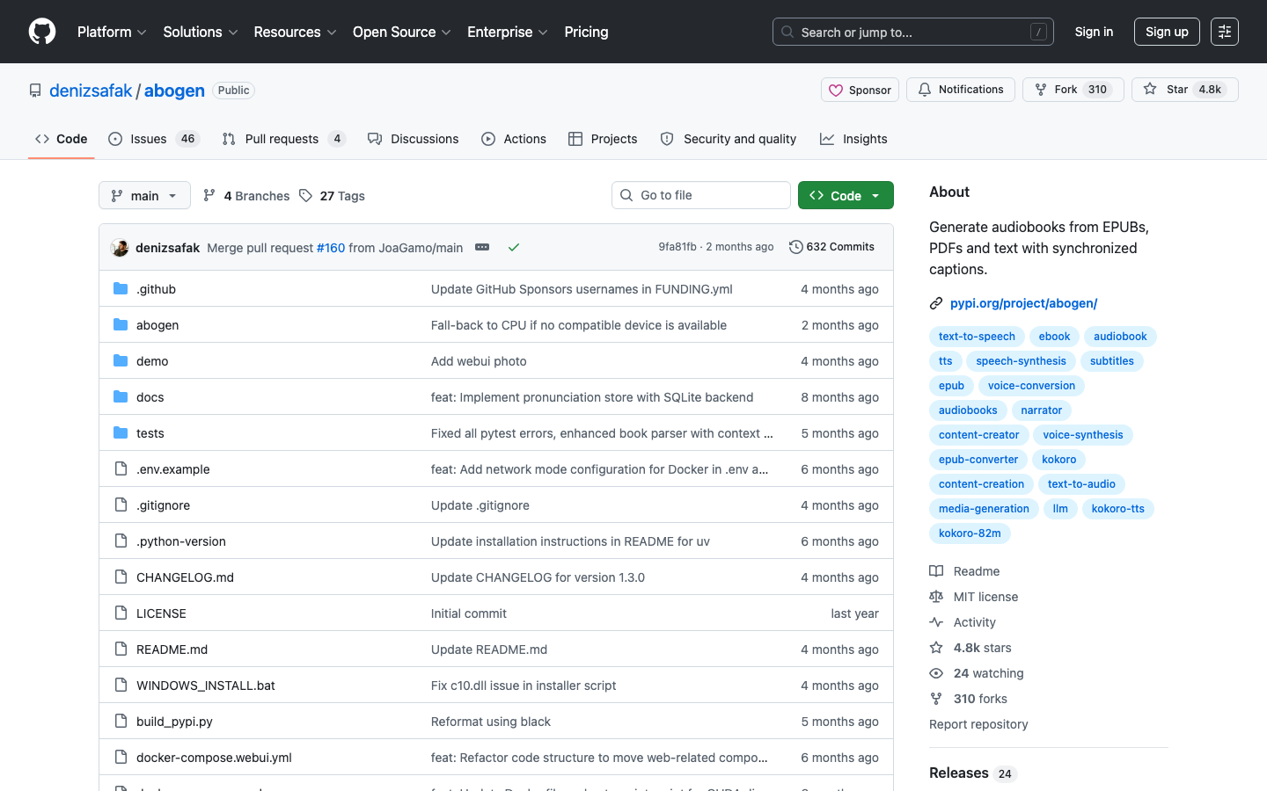This screenshot has width=1267, height=791.
Task: Expand the green Code dropdown button
Action: click(846, 195)
